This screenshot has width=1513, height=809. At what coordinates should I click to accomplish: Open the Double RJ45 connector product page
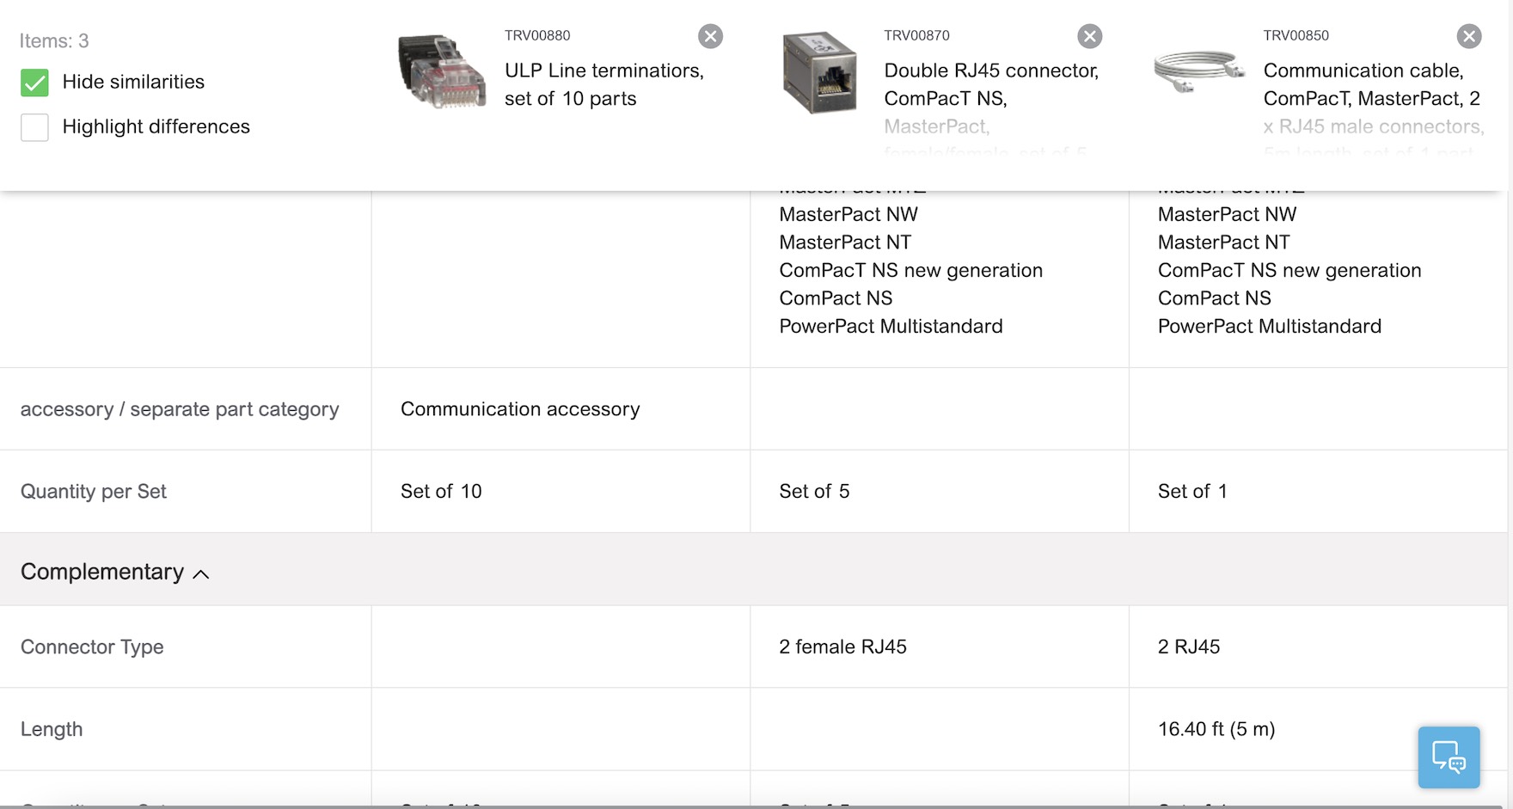coord(990,84)
